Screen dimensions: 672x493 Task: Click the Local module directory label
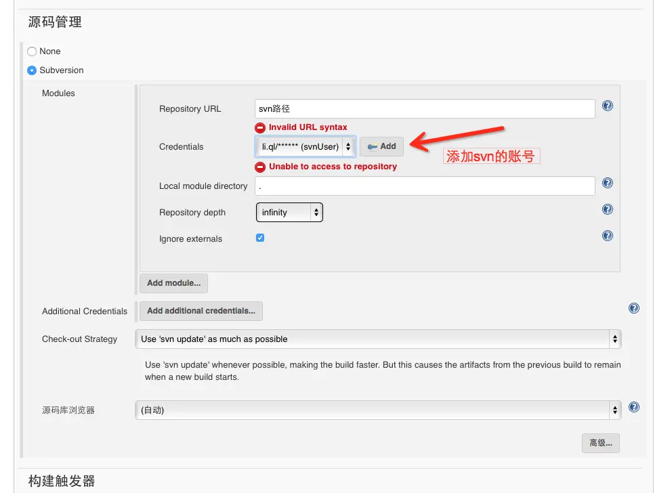coord(203,186)
